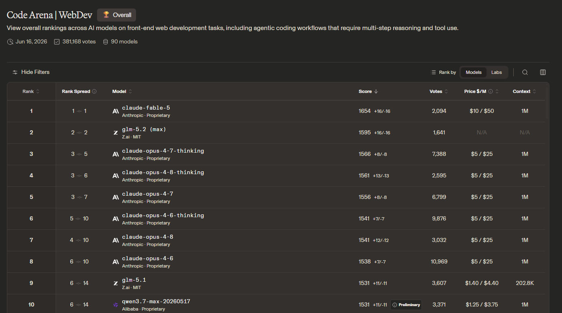This screenshot has height=313, width=562.
Task: Click the info icon beside Rank Spread
Action: coord(94,91)
